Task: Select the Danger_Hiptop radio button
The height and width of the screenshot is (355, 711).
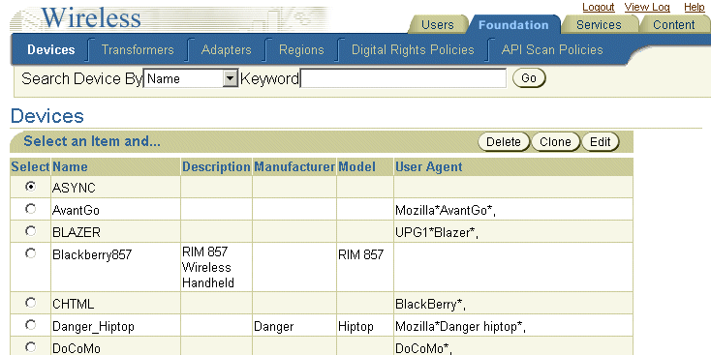Action: coord(30,325)
